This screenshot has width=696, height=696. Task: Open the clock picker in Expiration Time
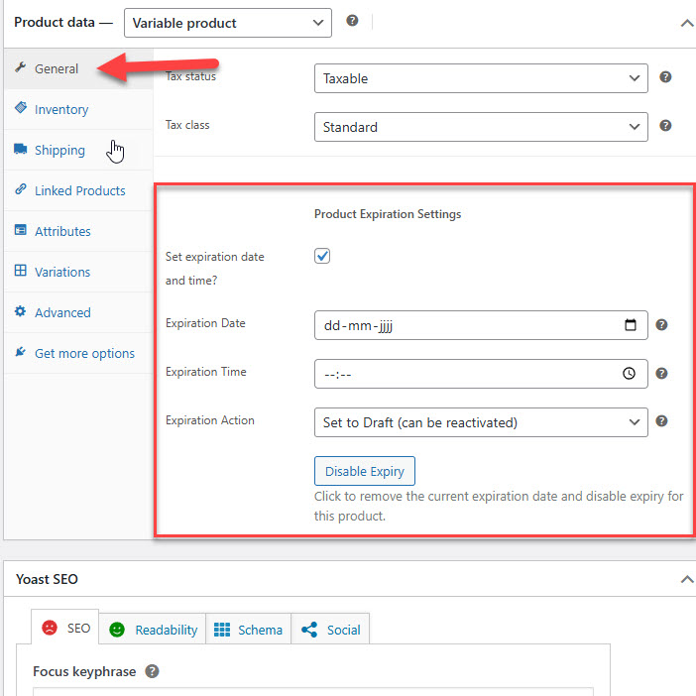click(x=629, y=374)
